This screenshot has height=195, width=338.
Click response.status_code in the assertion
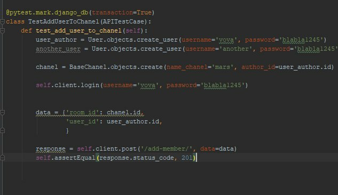tap(137, 158)
